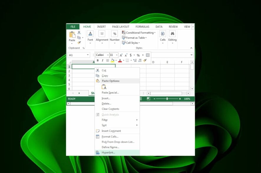Apply accounting dollar format in mini toolbar
This screenshot has height=173, width=261.
coord(131,55)
